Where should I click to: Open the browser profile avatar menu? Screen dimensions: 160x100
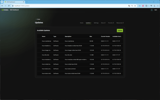(154, 6)
